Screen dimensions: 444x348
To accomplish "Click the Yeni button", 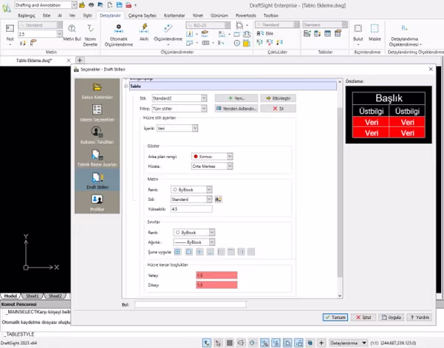I will [x=236, y=98].
